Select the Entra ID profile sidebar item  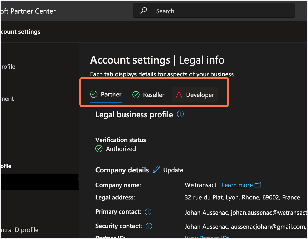pyautogui.click(x=19, y=230)
